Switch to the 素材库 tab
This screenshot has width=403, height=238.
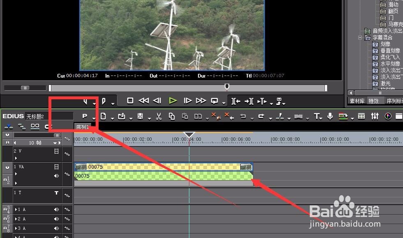(x=357, y=101)
